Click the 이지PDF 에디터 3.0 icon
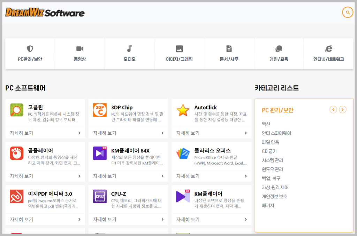 click(x=17, y=196)
